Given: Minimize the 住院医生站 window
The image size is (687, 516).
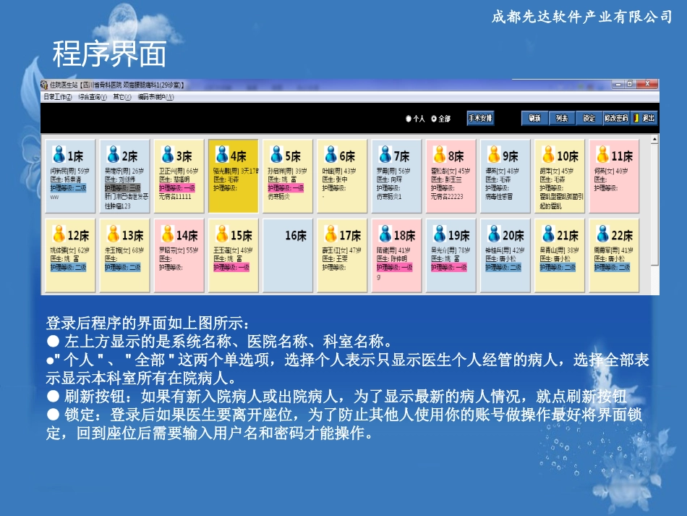Looking at the screenshot, I should pyautogui.click(x=618, y=84).
